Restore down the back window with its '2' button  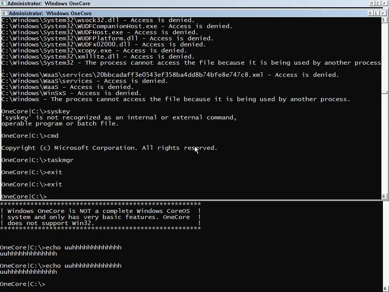[377, 3]
